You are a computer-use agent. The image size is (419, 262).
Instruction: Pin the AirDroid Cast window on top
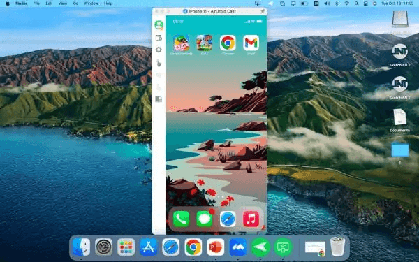pyautogui.click(x=263, y=11)
